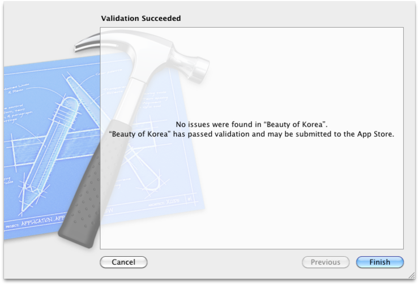Click the first 'Beauty of Korea' app name

pos(294,124)
